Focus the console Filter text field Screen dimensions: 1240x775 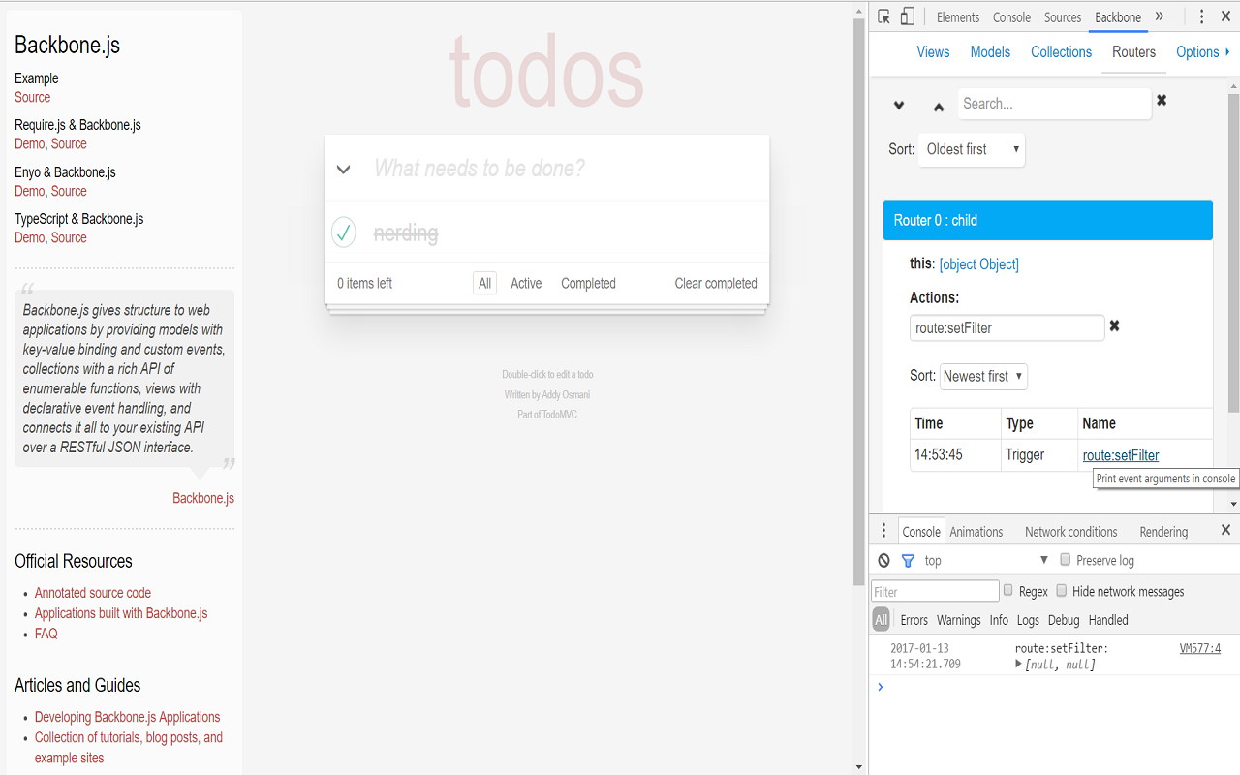pos(935,591)
